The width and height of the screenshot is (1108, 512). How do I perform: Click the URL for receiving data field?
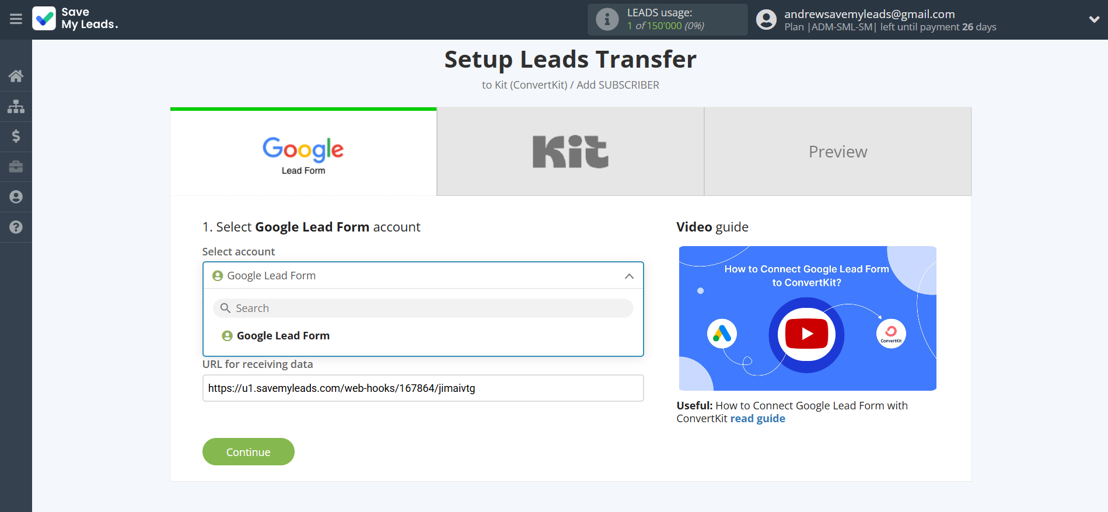point(423,388)
